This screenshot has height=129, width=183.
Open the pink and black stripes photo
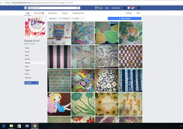59,57
